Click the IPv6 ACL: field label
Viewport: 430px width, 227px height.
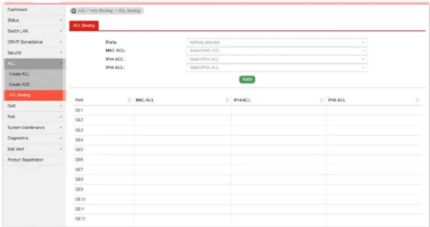(115, 67)
